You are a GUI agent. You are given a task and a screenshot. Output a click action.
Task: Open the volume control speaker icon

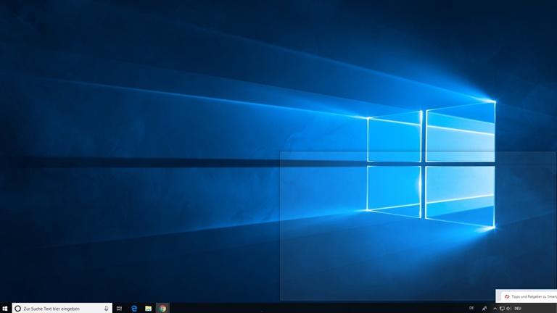(509, 308)
